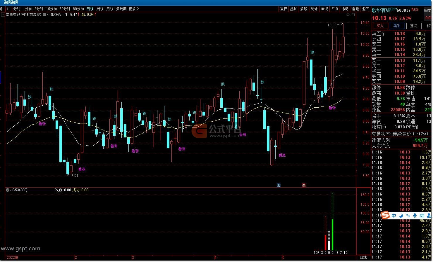Switch to the 分时 intraday view
Screen dimensions: 433x262
17,9
